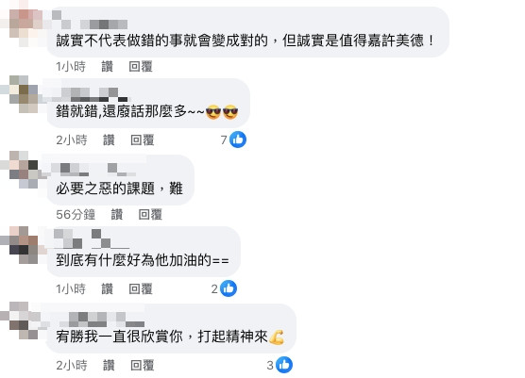Image resolution: width=525 pixels, height=378 pixels.
Task: Reply to the 錯就錯 comment via 回覆
Action: click(143, 140)
